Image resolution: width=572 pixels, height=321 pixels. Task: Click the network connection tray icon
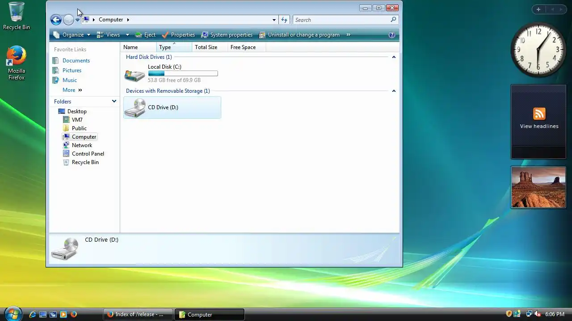tap(529, 314)
